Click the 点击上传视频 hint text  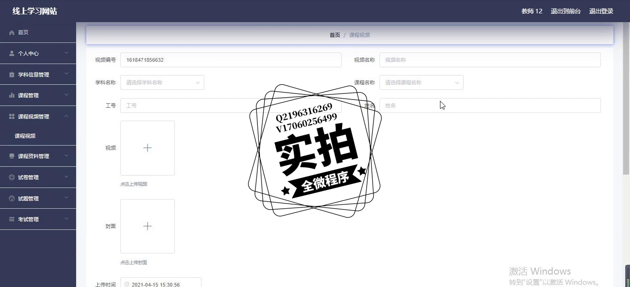(x=134, y=184)
